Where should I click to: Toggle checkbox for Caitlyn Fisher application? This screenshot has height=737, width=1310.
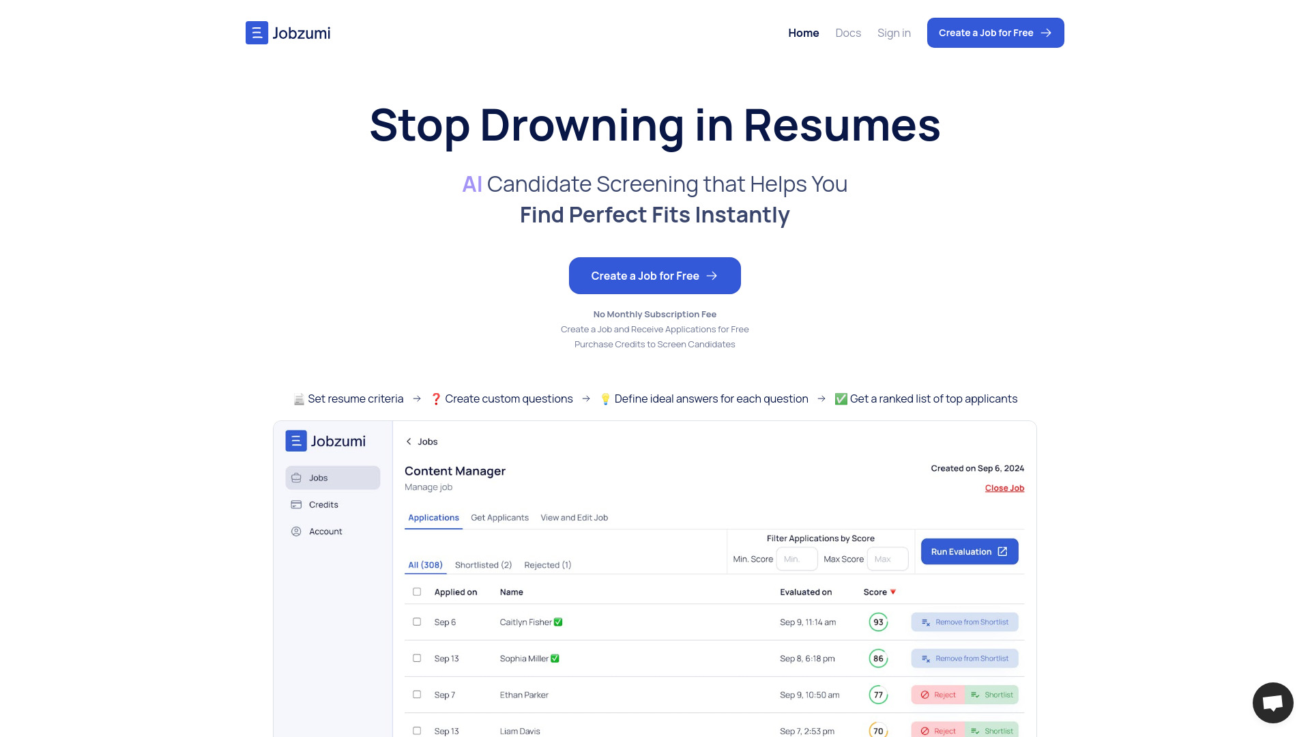(x=416, y=622)
